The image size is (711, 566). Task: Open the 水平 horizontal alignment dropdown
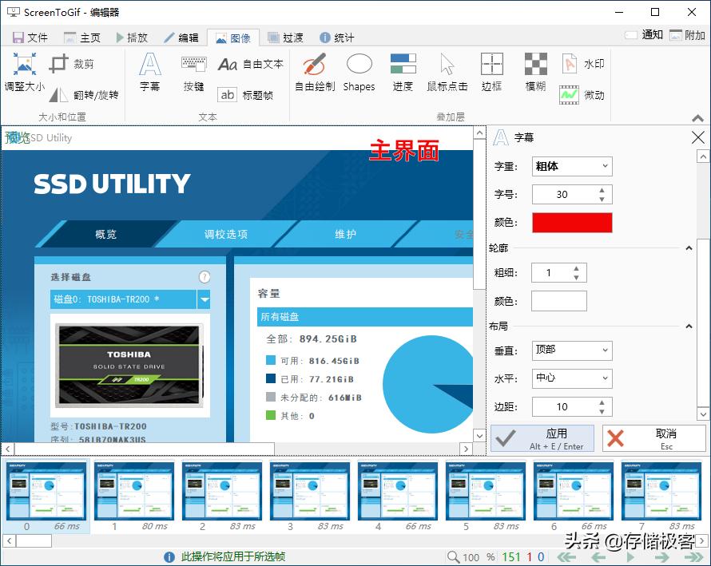[571, 378]
